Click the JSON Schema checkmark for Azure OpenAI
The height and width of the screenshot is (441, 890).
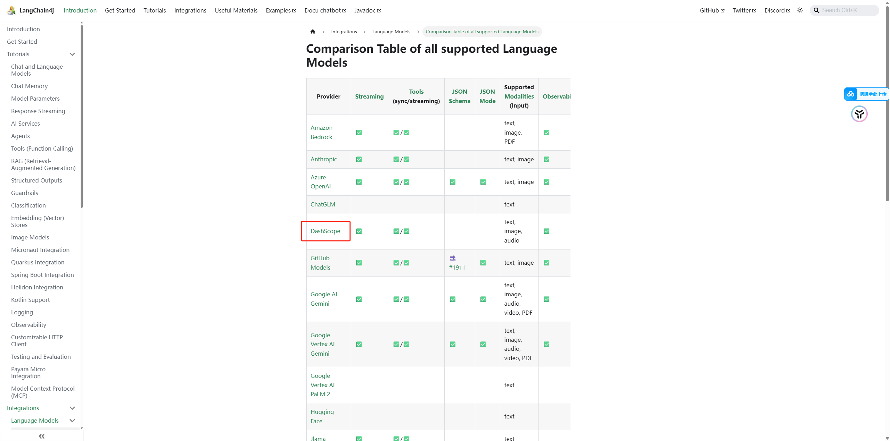coord(453,182)
